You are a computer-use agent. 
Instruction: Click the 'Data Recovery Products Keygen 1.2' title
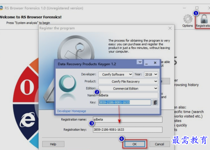coord(87,64)
